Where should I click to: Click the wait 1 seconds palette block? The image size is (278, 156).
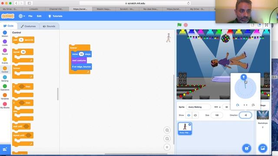[x=23, y=40]
